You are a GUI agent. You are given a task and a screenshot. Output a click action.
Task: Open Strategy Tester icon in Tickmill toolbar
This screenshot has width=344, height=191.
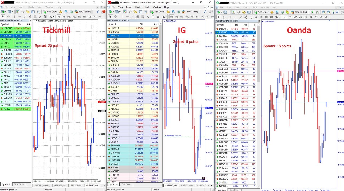pyautogui.click(x=38, y=11)
